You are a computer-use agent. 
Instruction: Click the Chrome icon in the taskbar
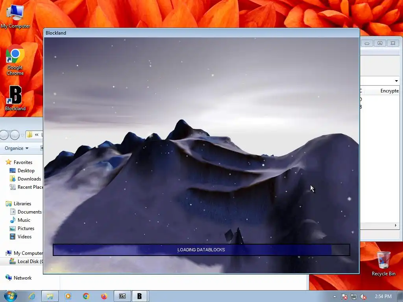[x=86, y=296]
